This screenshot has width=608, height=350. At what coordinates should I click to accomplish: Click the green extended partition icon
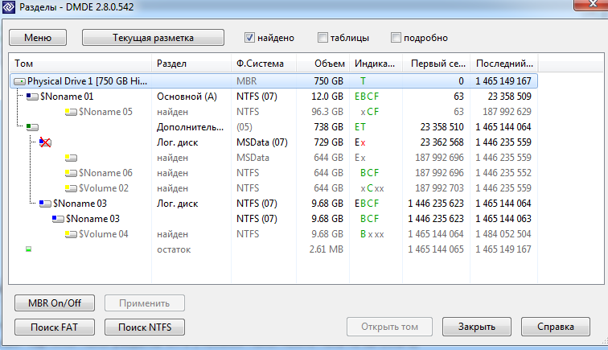coord(32,127)
